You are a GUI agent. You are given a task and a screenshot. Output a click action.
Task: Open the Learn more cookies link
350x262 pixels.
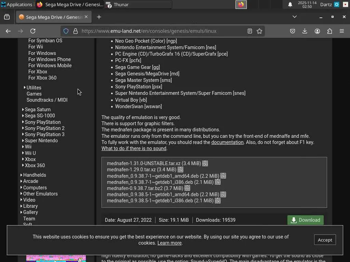pyautogui.click(x=170, y=243)
